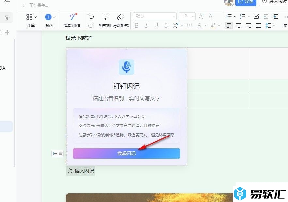
Task: Click the 注意事项 info line
Action: [x=126, y=135]
